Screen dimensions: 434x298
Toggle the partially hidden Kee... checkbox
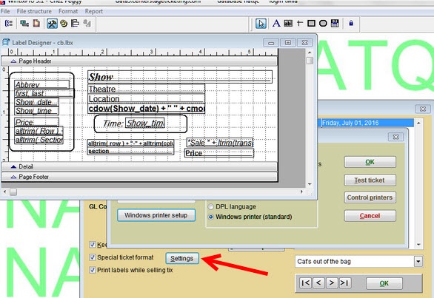point(93,244)
